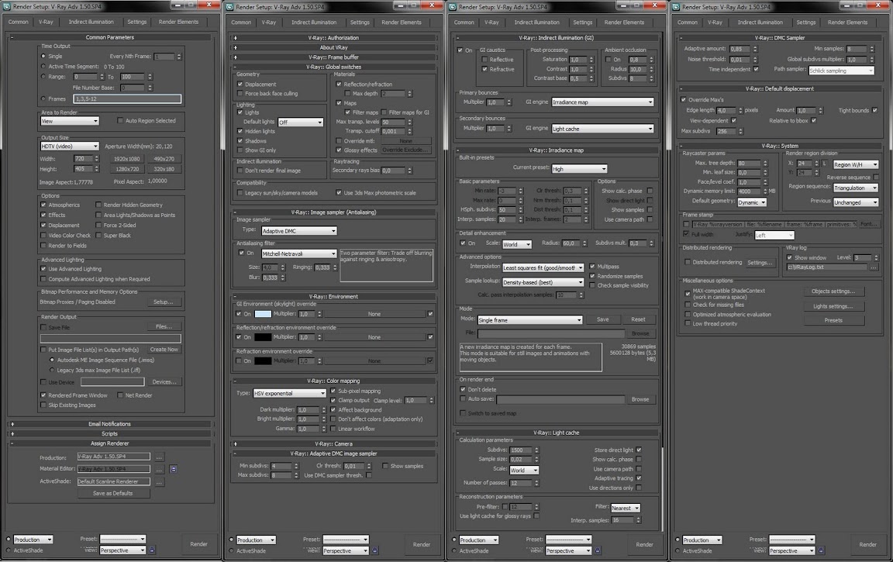893x562 pixels.
Task: Click Render button in the DMC Sampler window
Action: 867,544
